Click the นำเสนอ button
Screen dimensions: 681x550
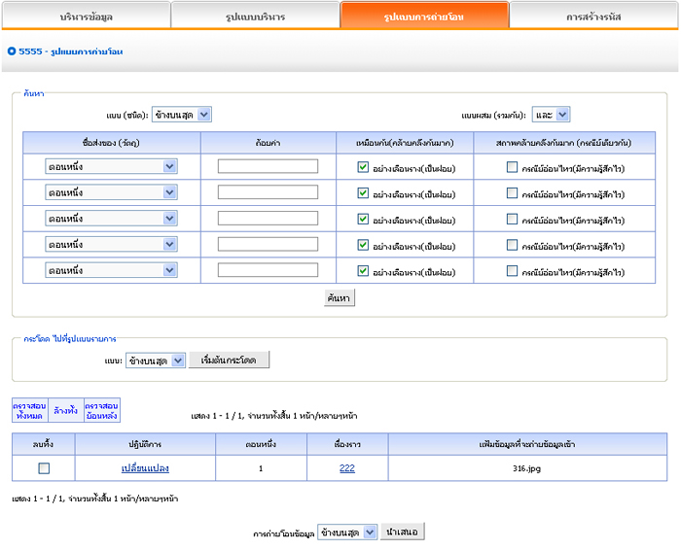point(402,532)
